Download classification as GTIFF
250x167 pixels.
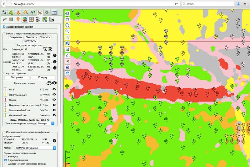pyautogui.click(x=45, y=49)
